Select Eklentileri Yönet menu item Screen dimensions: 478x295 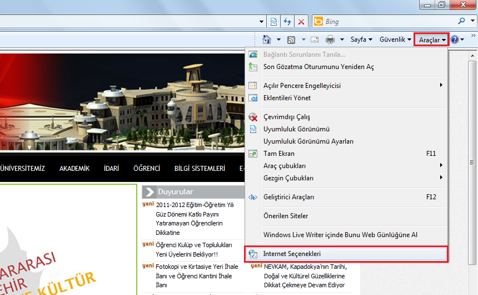(x=287, y=98)
